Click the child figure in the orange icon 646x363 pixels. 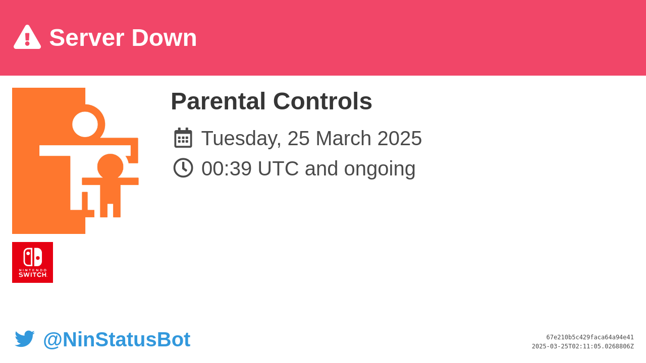point(111,186)
